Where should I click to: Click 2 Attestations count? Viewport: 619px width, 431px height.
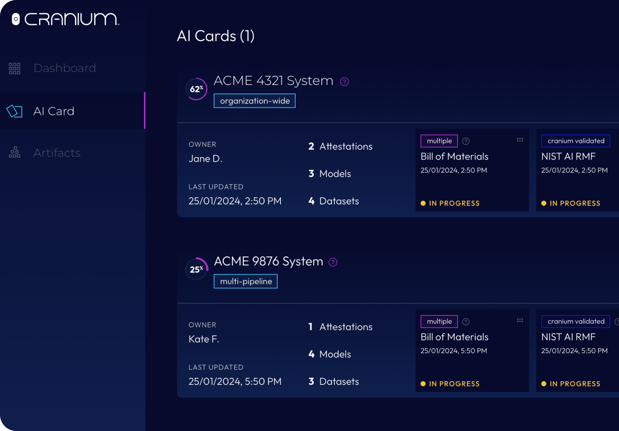(x=340, y=147)
